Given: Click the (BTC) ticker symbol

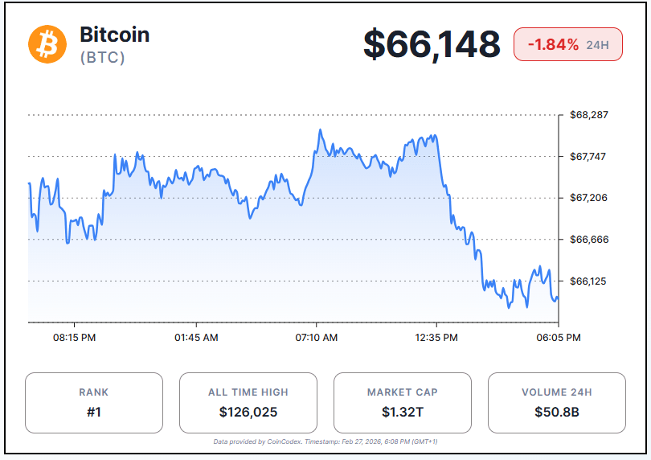Looking at the screenshot, I should (102, 58).
